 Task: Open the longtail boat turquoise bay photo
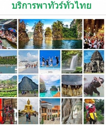pos(50,86)
